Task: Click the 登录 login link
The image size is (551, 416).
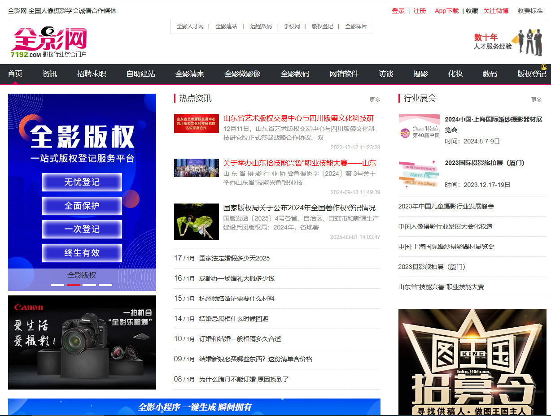Action: tap(398, 11)
